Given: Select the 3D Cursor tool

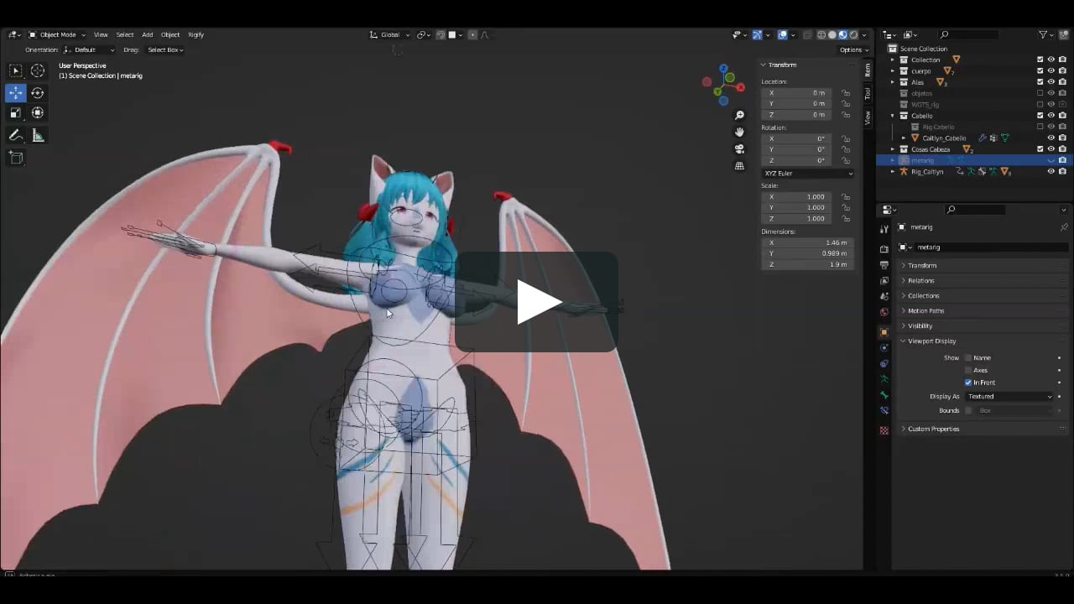Looking at the screenshot, I should click(38, 71).
